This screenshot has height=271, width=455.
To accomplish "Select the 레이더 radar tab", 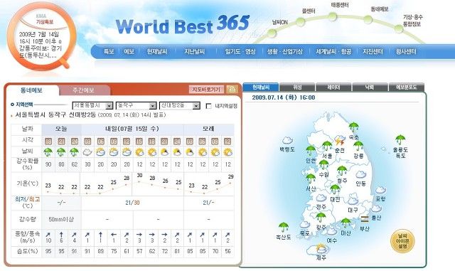I will (x=333, y=87).
